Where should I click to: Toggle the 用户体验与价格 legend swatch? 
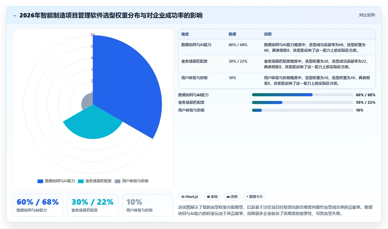(117, 181)
